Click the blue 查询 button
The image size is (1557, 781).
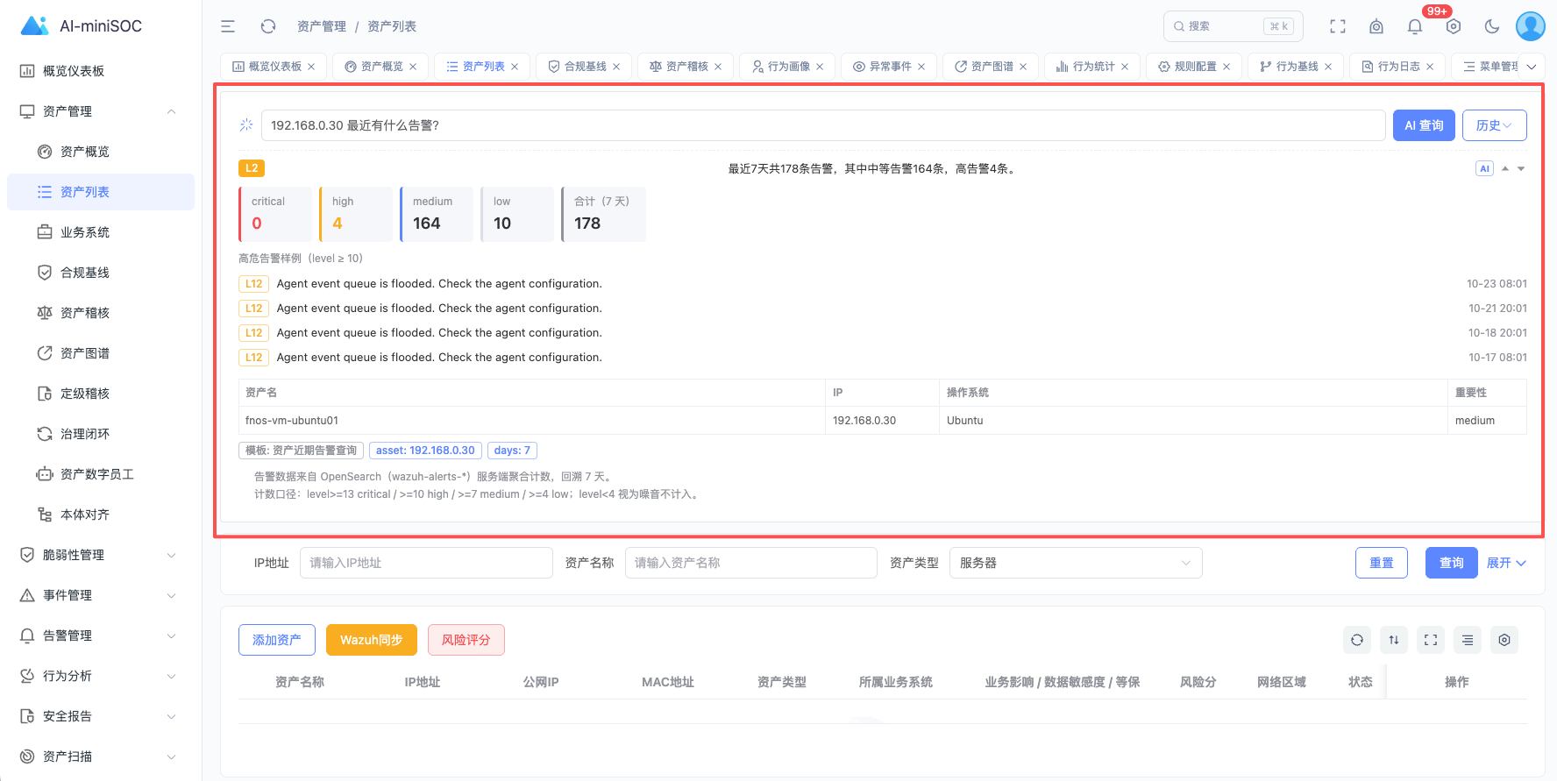pos(1452,563)
